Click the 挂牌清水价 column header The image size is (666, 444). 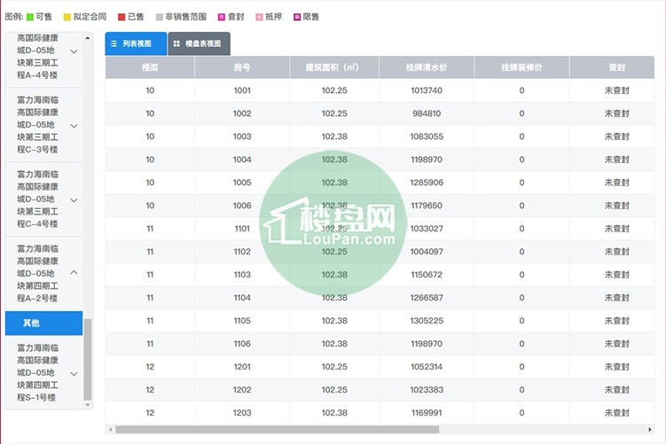point(427,67)
